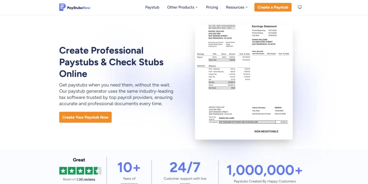
Task: Click 'Paystubs Created By Happy Customers' text
Action: 265,181
